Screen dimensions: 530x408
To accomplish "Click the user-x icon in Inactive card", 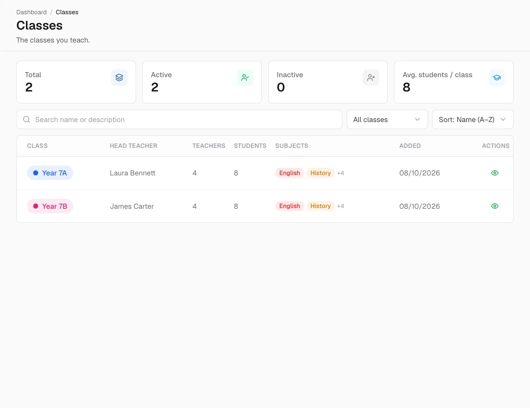I will point(371,78).
